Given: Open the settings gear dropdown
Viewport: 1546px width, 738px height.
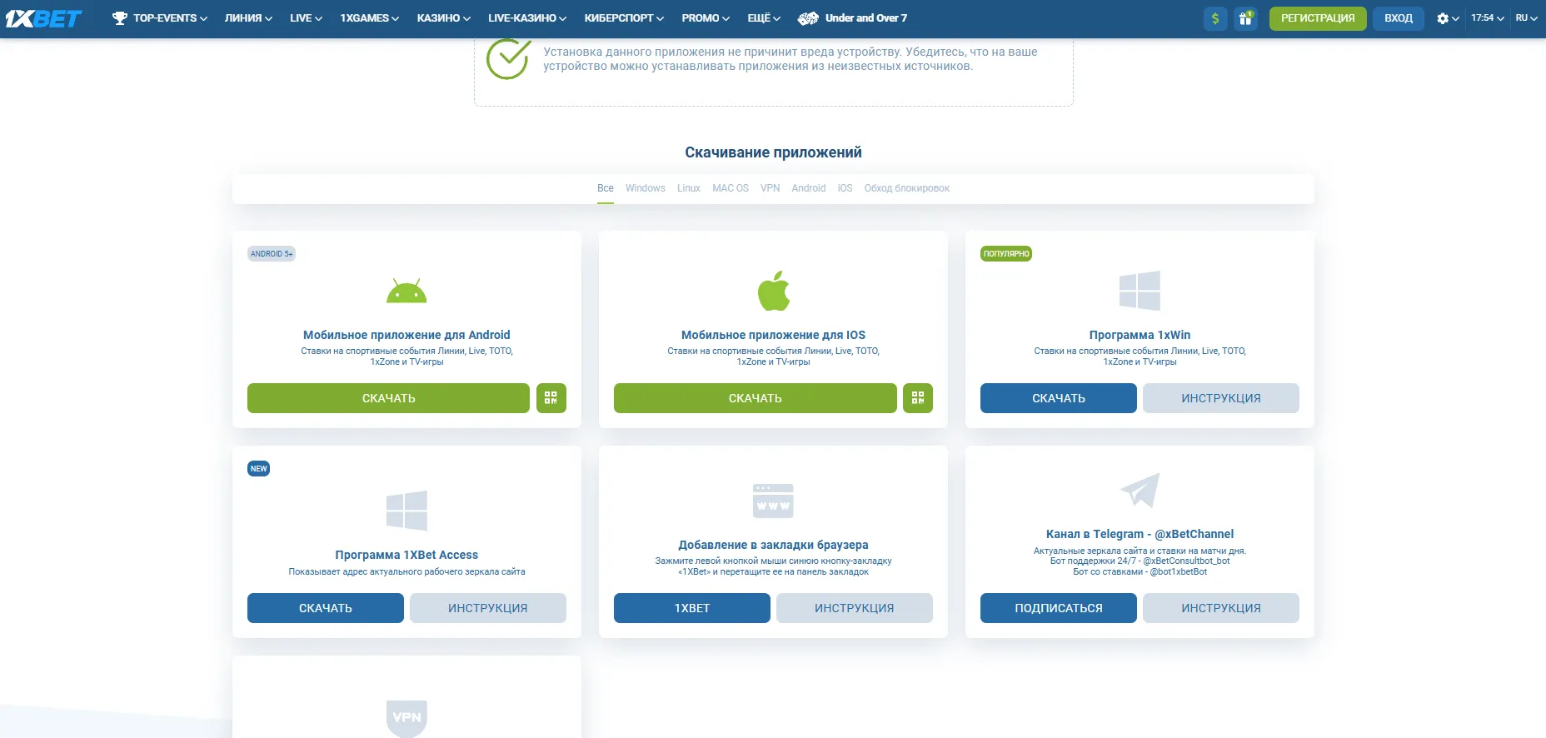Looking at the screenshot, I should tap(1447, 18).
